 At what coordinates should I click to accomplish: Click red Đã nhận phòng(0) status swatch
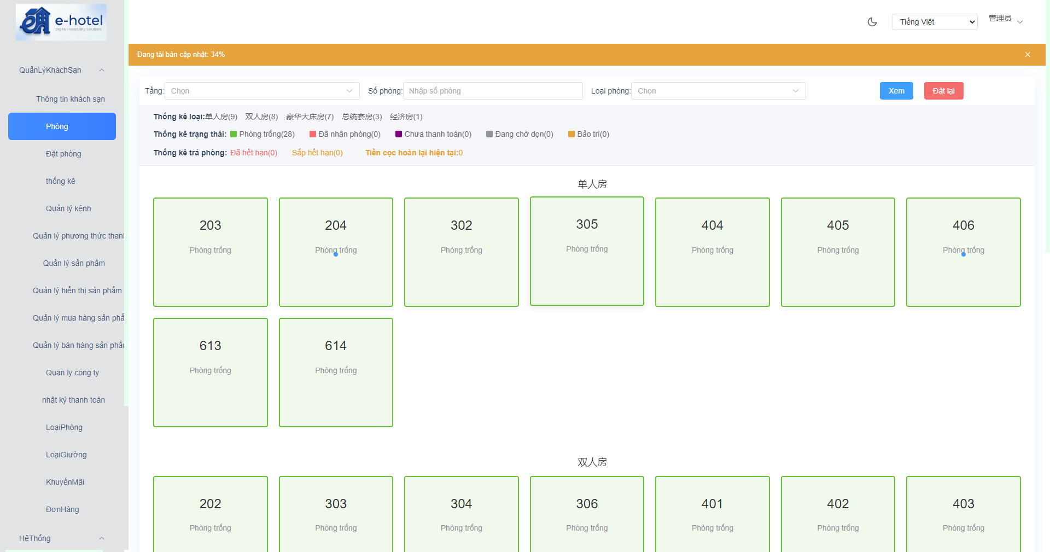[x=313, y=134]
